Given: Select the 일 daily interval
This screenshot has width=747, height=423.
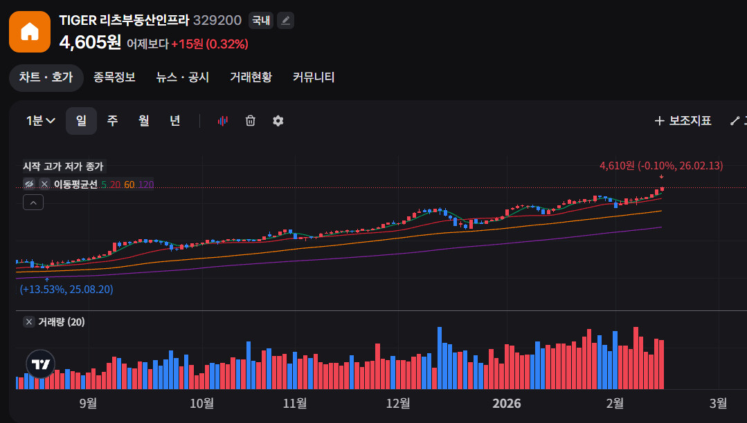Looking at the screenshot, I should click(x=81, y=121).
